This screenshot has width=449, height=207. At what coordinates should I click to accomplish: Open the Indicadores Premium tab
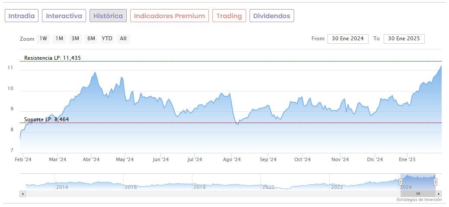pos(169,16)
